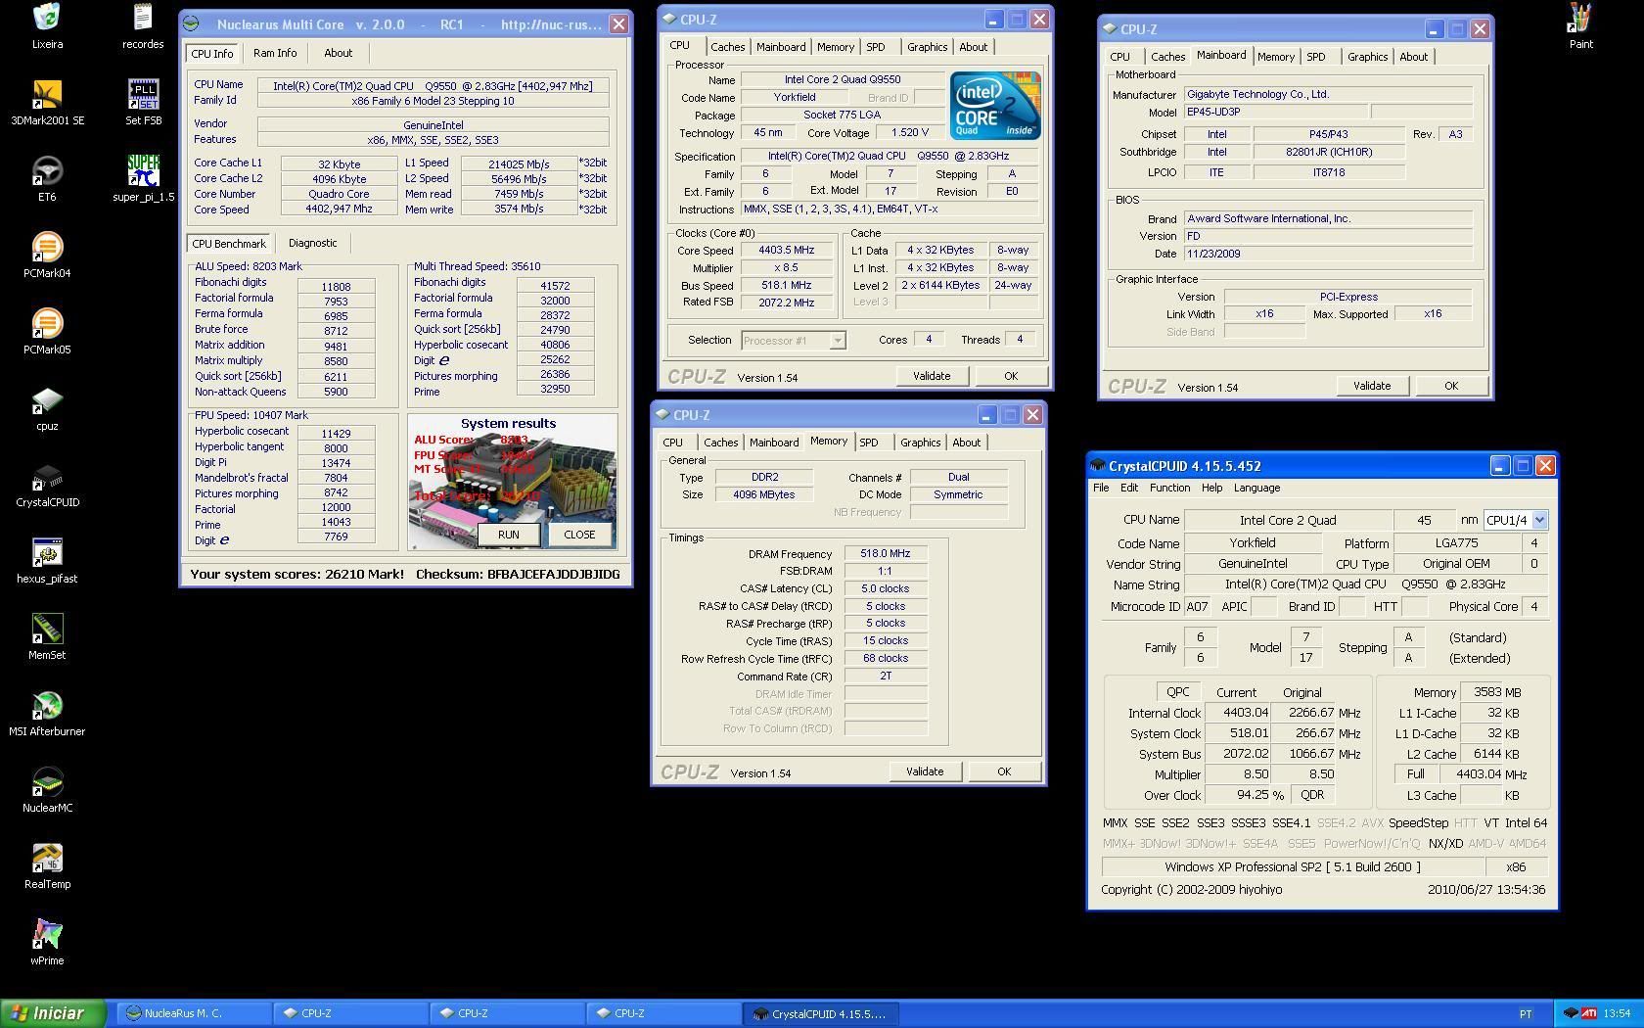
Task: Click BIOS Date 11/23/2009 field
Action: 1328,254
